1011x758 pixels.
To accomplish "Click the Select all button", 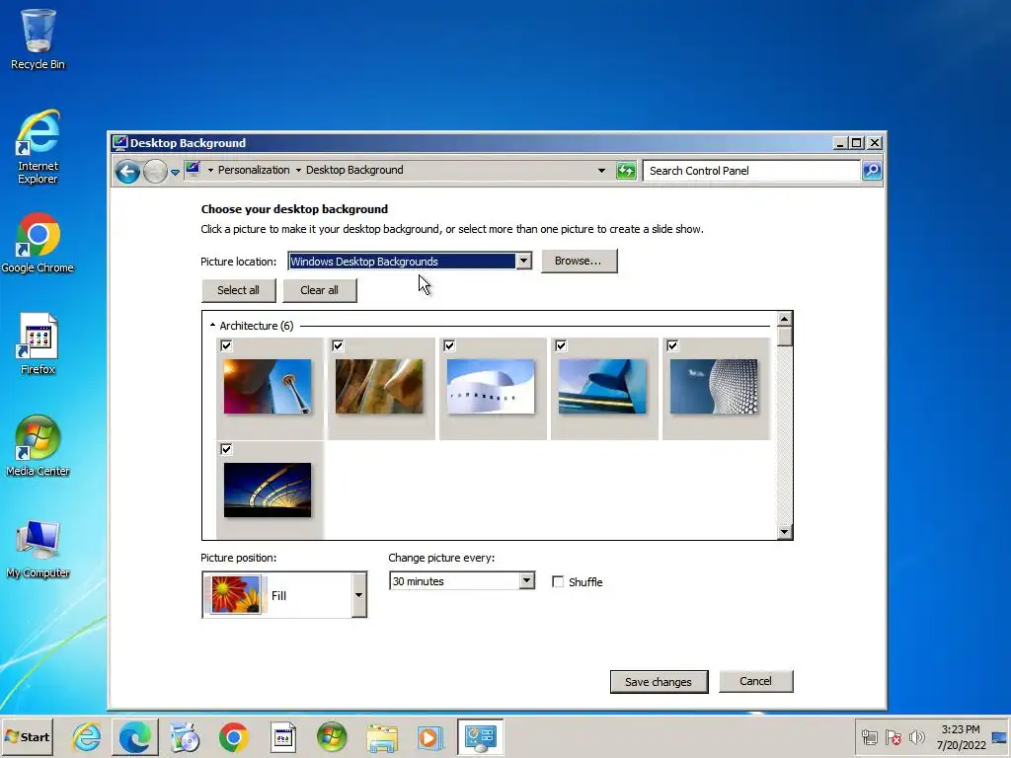I will (239, 290).
